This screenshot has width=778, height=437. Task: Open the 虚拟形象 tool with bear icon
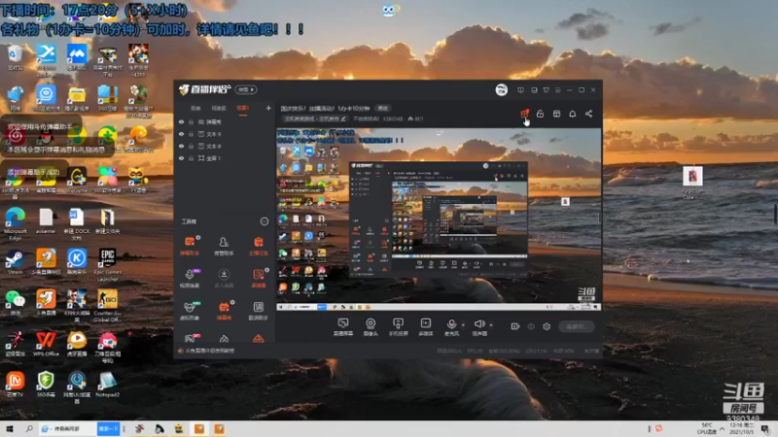pyautogui.click(x=190, y=311)
